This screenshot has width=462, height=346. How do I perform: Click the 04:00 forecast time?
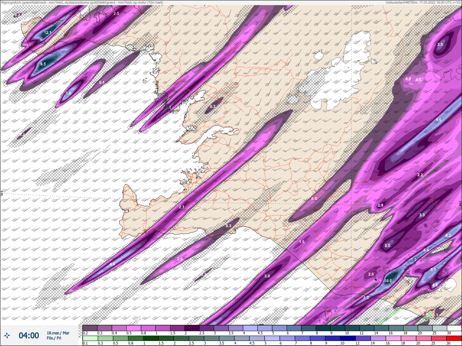[x=29, y=336]
